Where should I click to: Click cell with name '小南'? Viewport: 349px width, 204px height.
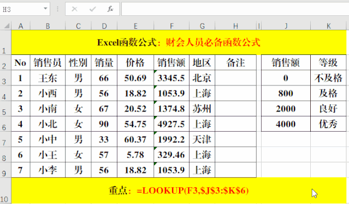[48, 109]
